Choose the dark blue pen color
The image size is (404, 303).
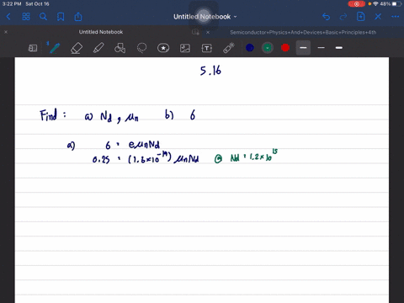tap(250, 48)
